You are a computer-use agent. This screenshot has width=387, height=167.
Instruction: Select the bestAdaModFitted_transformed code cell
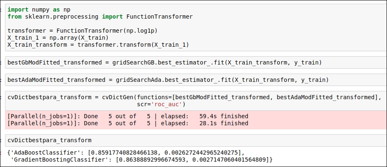[x=196, y=80]
